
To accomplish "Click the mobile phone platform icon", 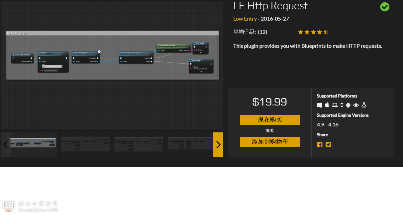I will 342,105.
